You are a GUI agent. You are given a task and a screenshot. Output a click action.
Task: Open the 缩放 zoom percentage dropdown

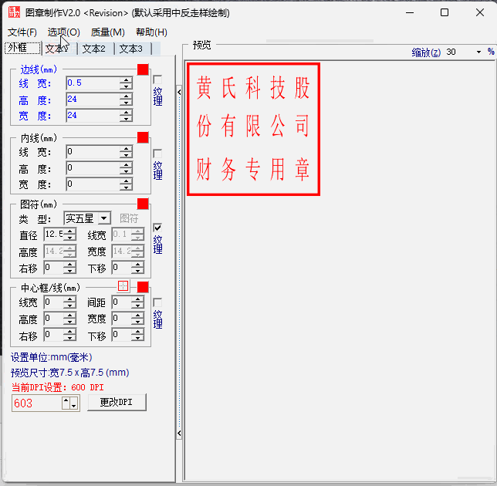pos(478,52)
